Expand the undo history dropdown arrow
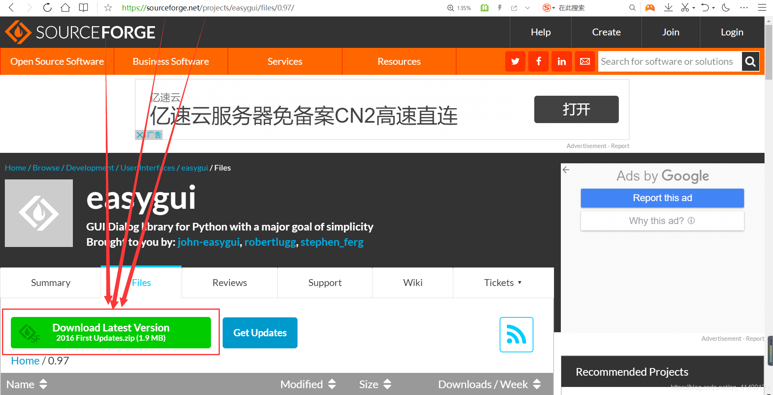Viewport: 773px width, 395px height. tap(713, 8)
